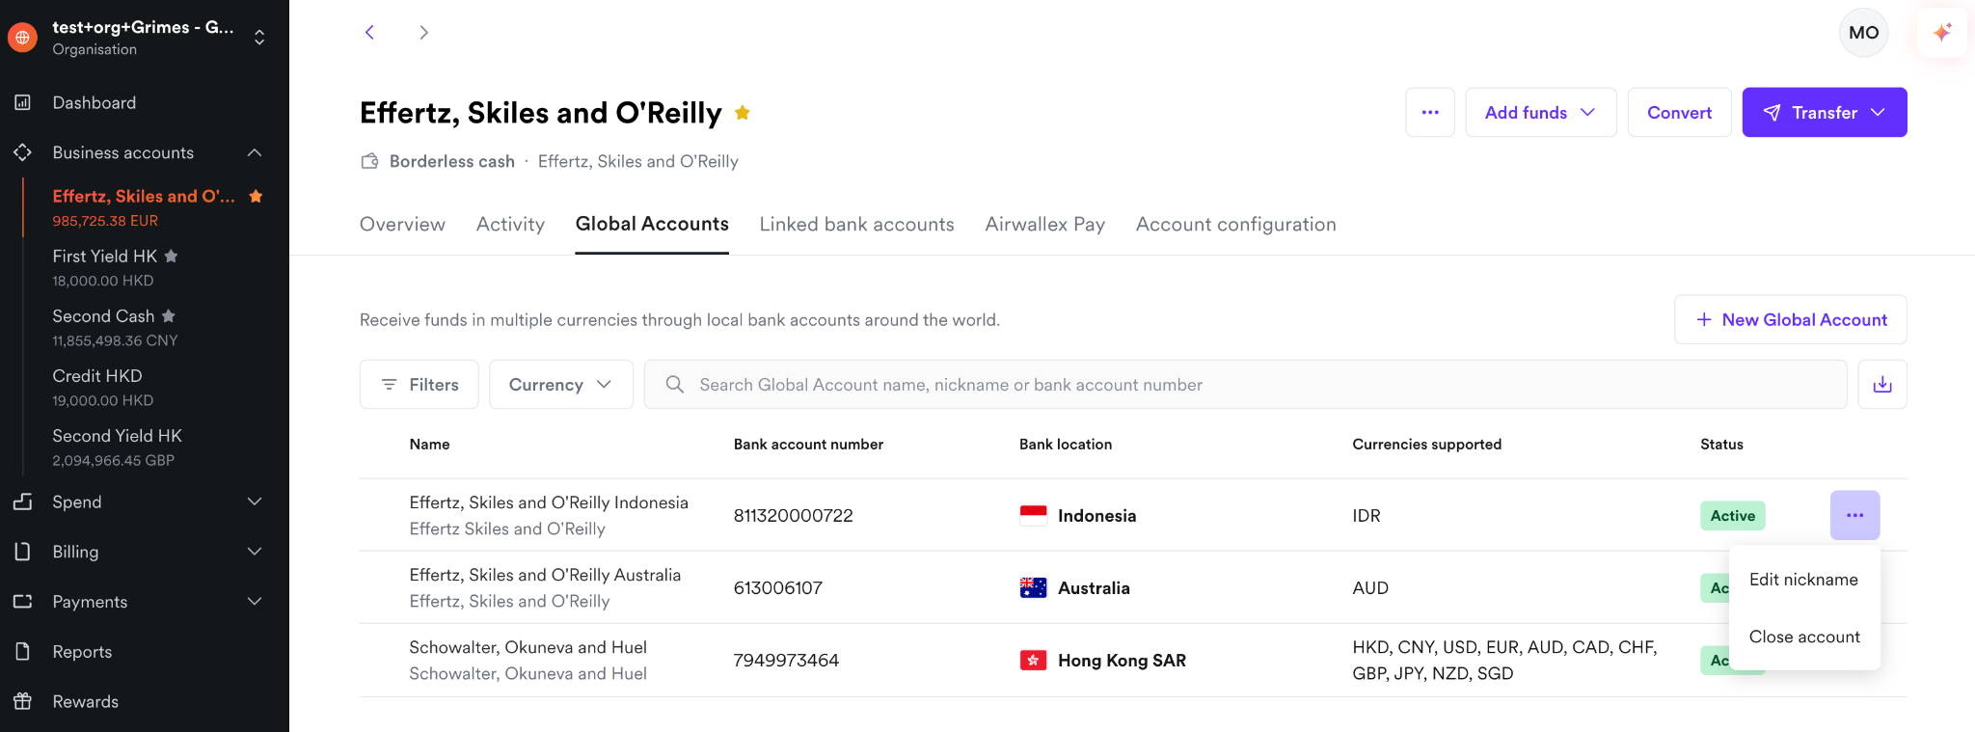Choose Close account from the menu
1975x732 pixels.
click(x=1804, y=637)
